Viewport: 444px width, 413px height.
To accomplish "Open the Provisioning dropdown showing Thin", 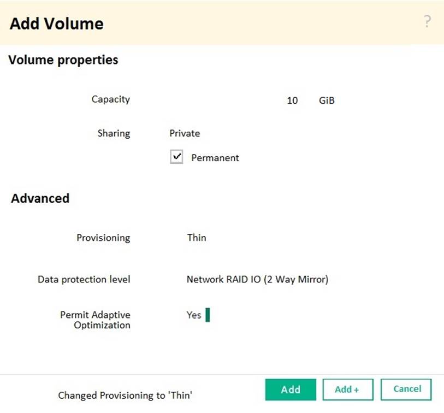I will pos(197,238).
